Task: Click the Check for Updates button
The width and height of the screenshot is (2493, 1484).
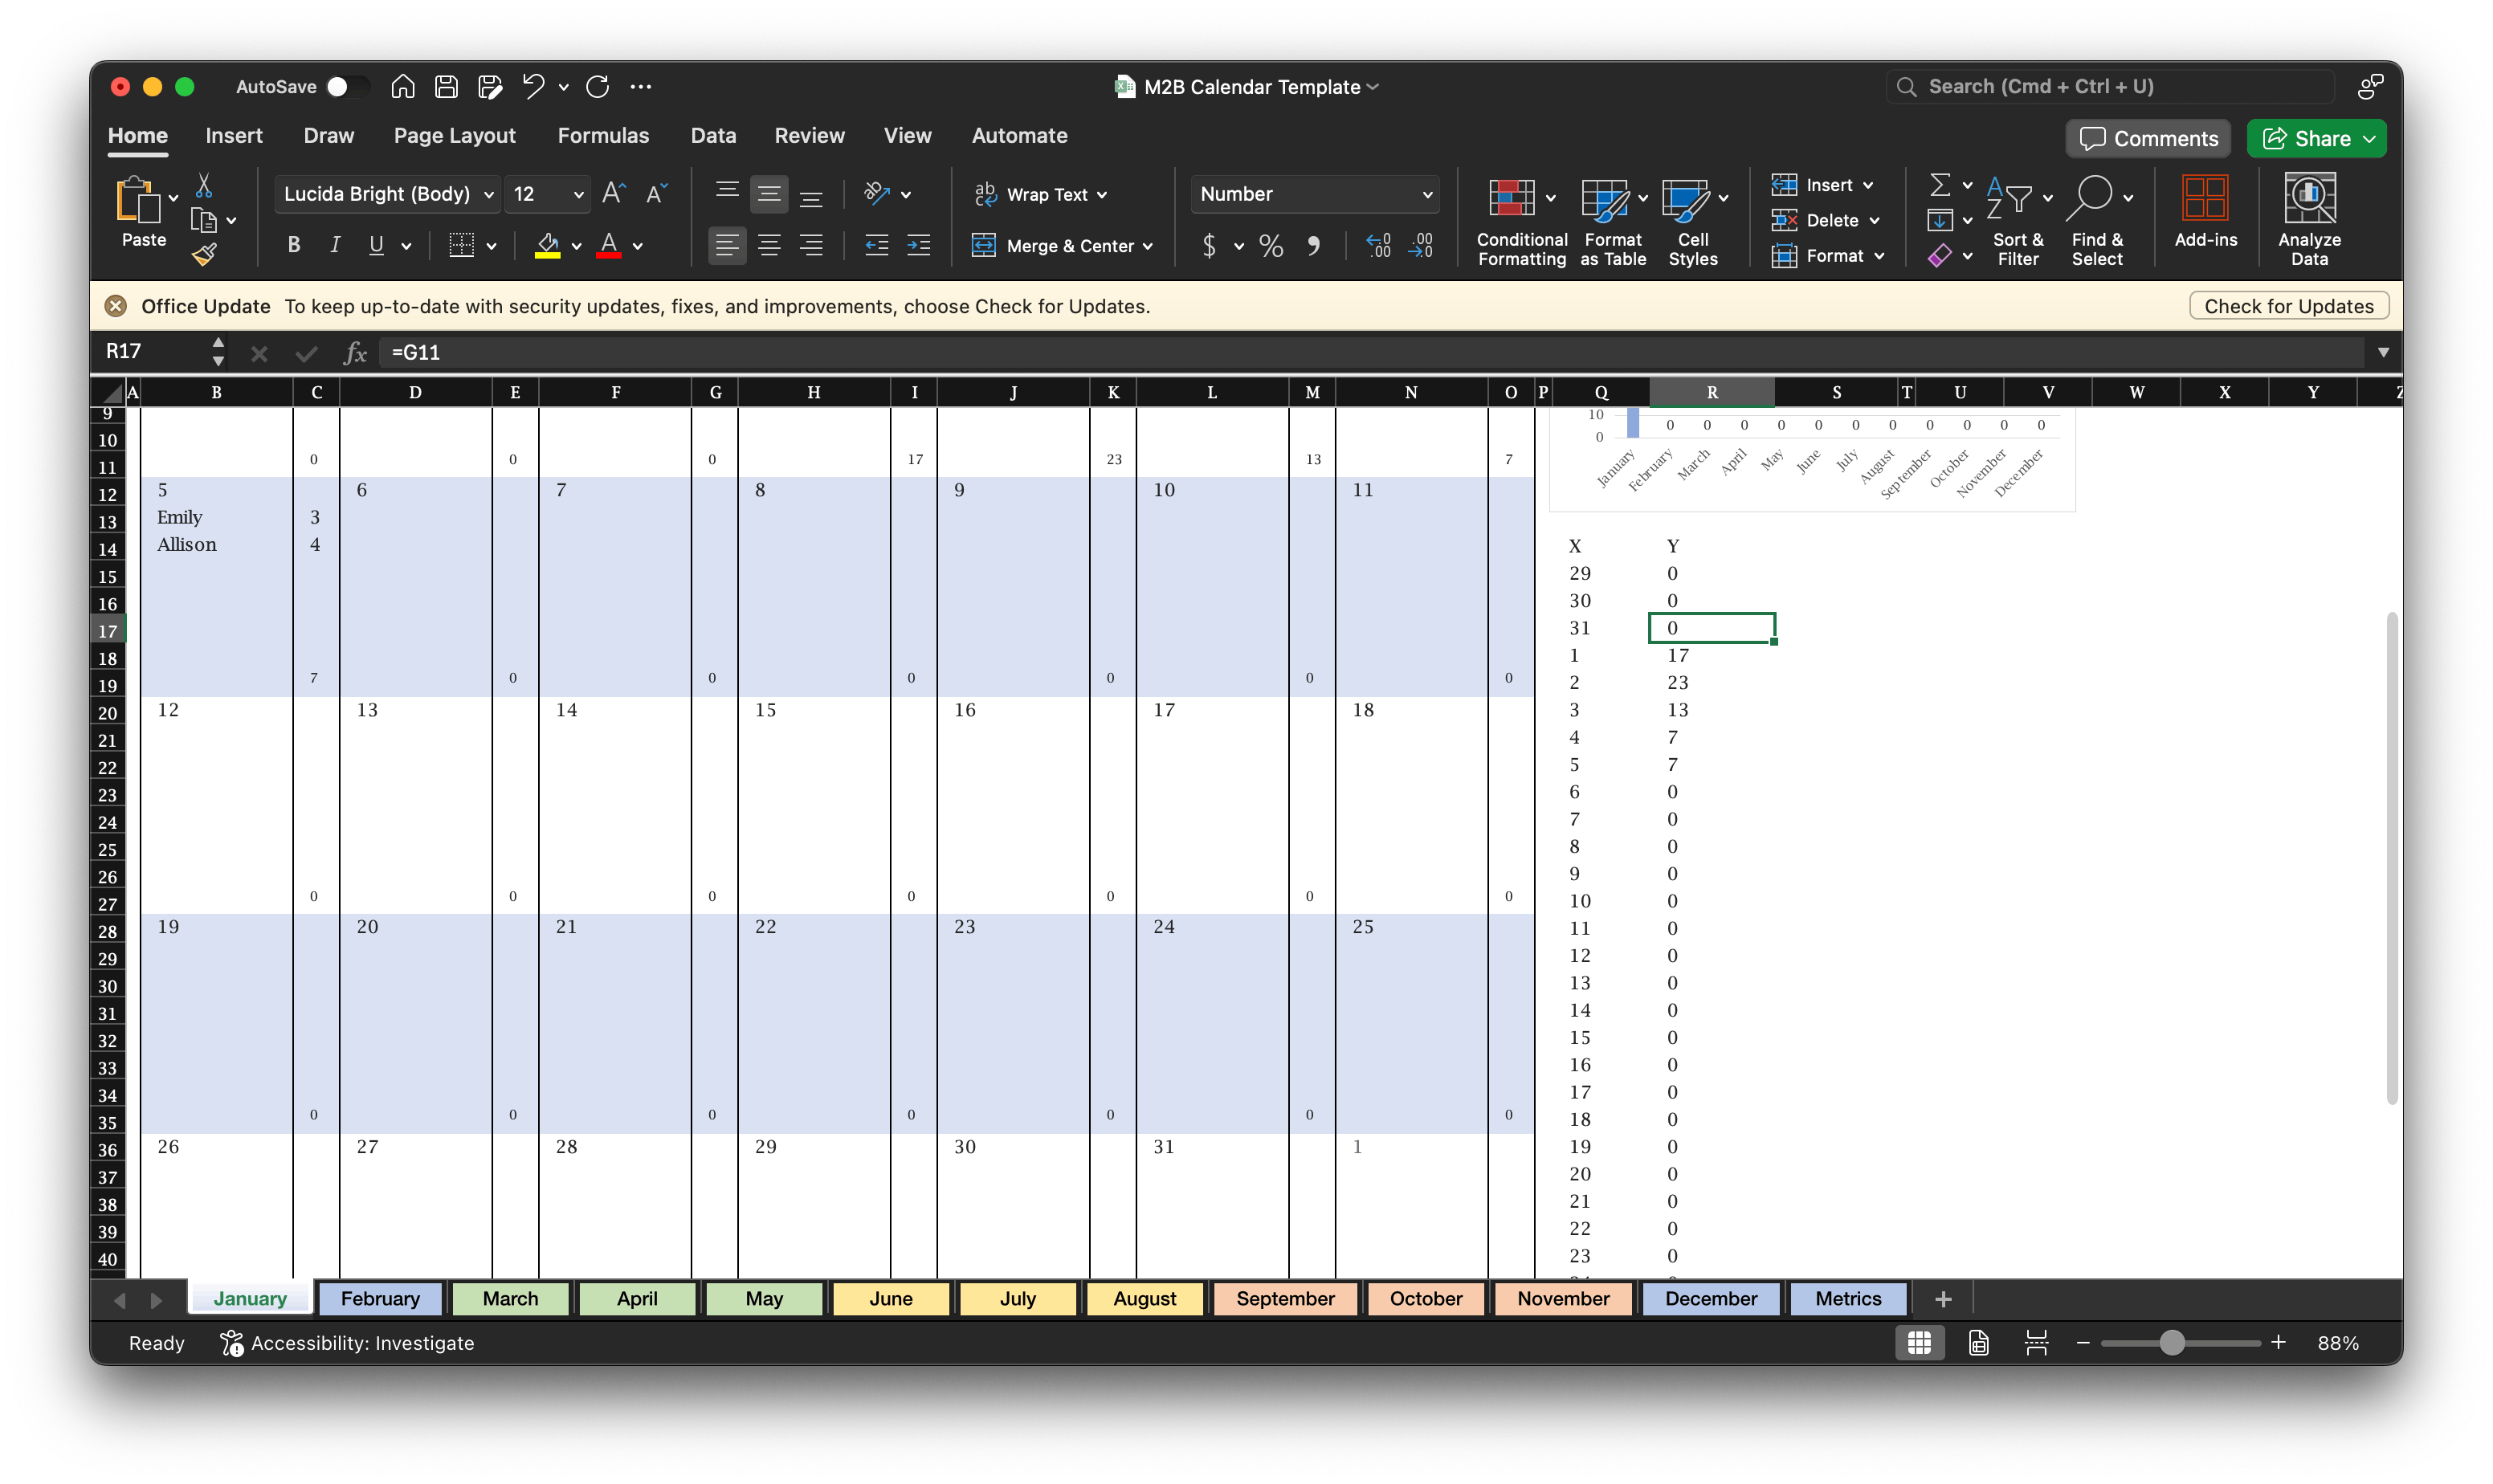Action: 2288,306
